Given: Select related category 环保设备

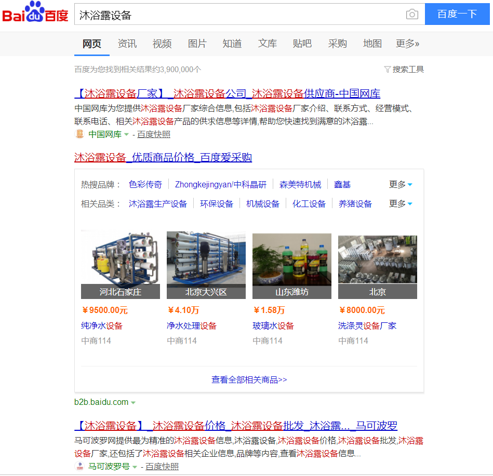Looking at the screenshot, I should pyautogui.click(x=217, y=204).
